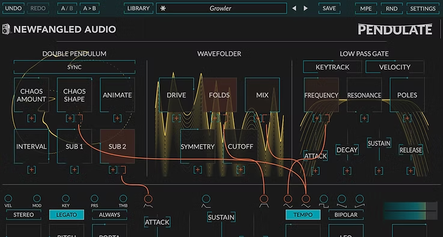Viewport: 443px width, 237px height.
Task: Click the DRIVE control pad
Action: pyautogui.click(x=176, y=95)
